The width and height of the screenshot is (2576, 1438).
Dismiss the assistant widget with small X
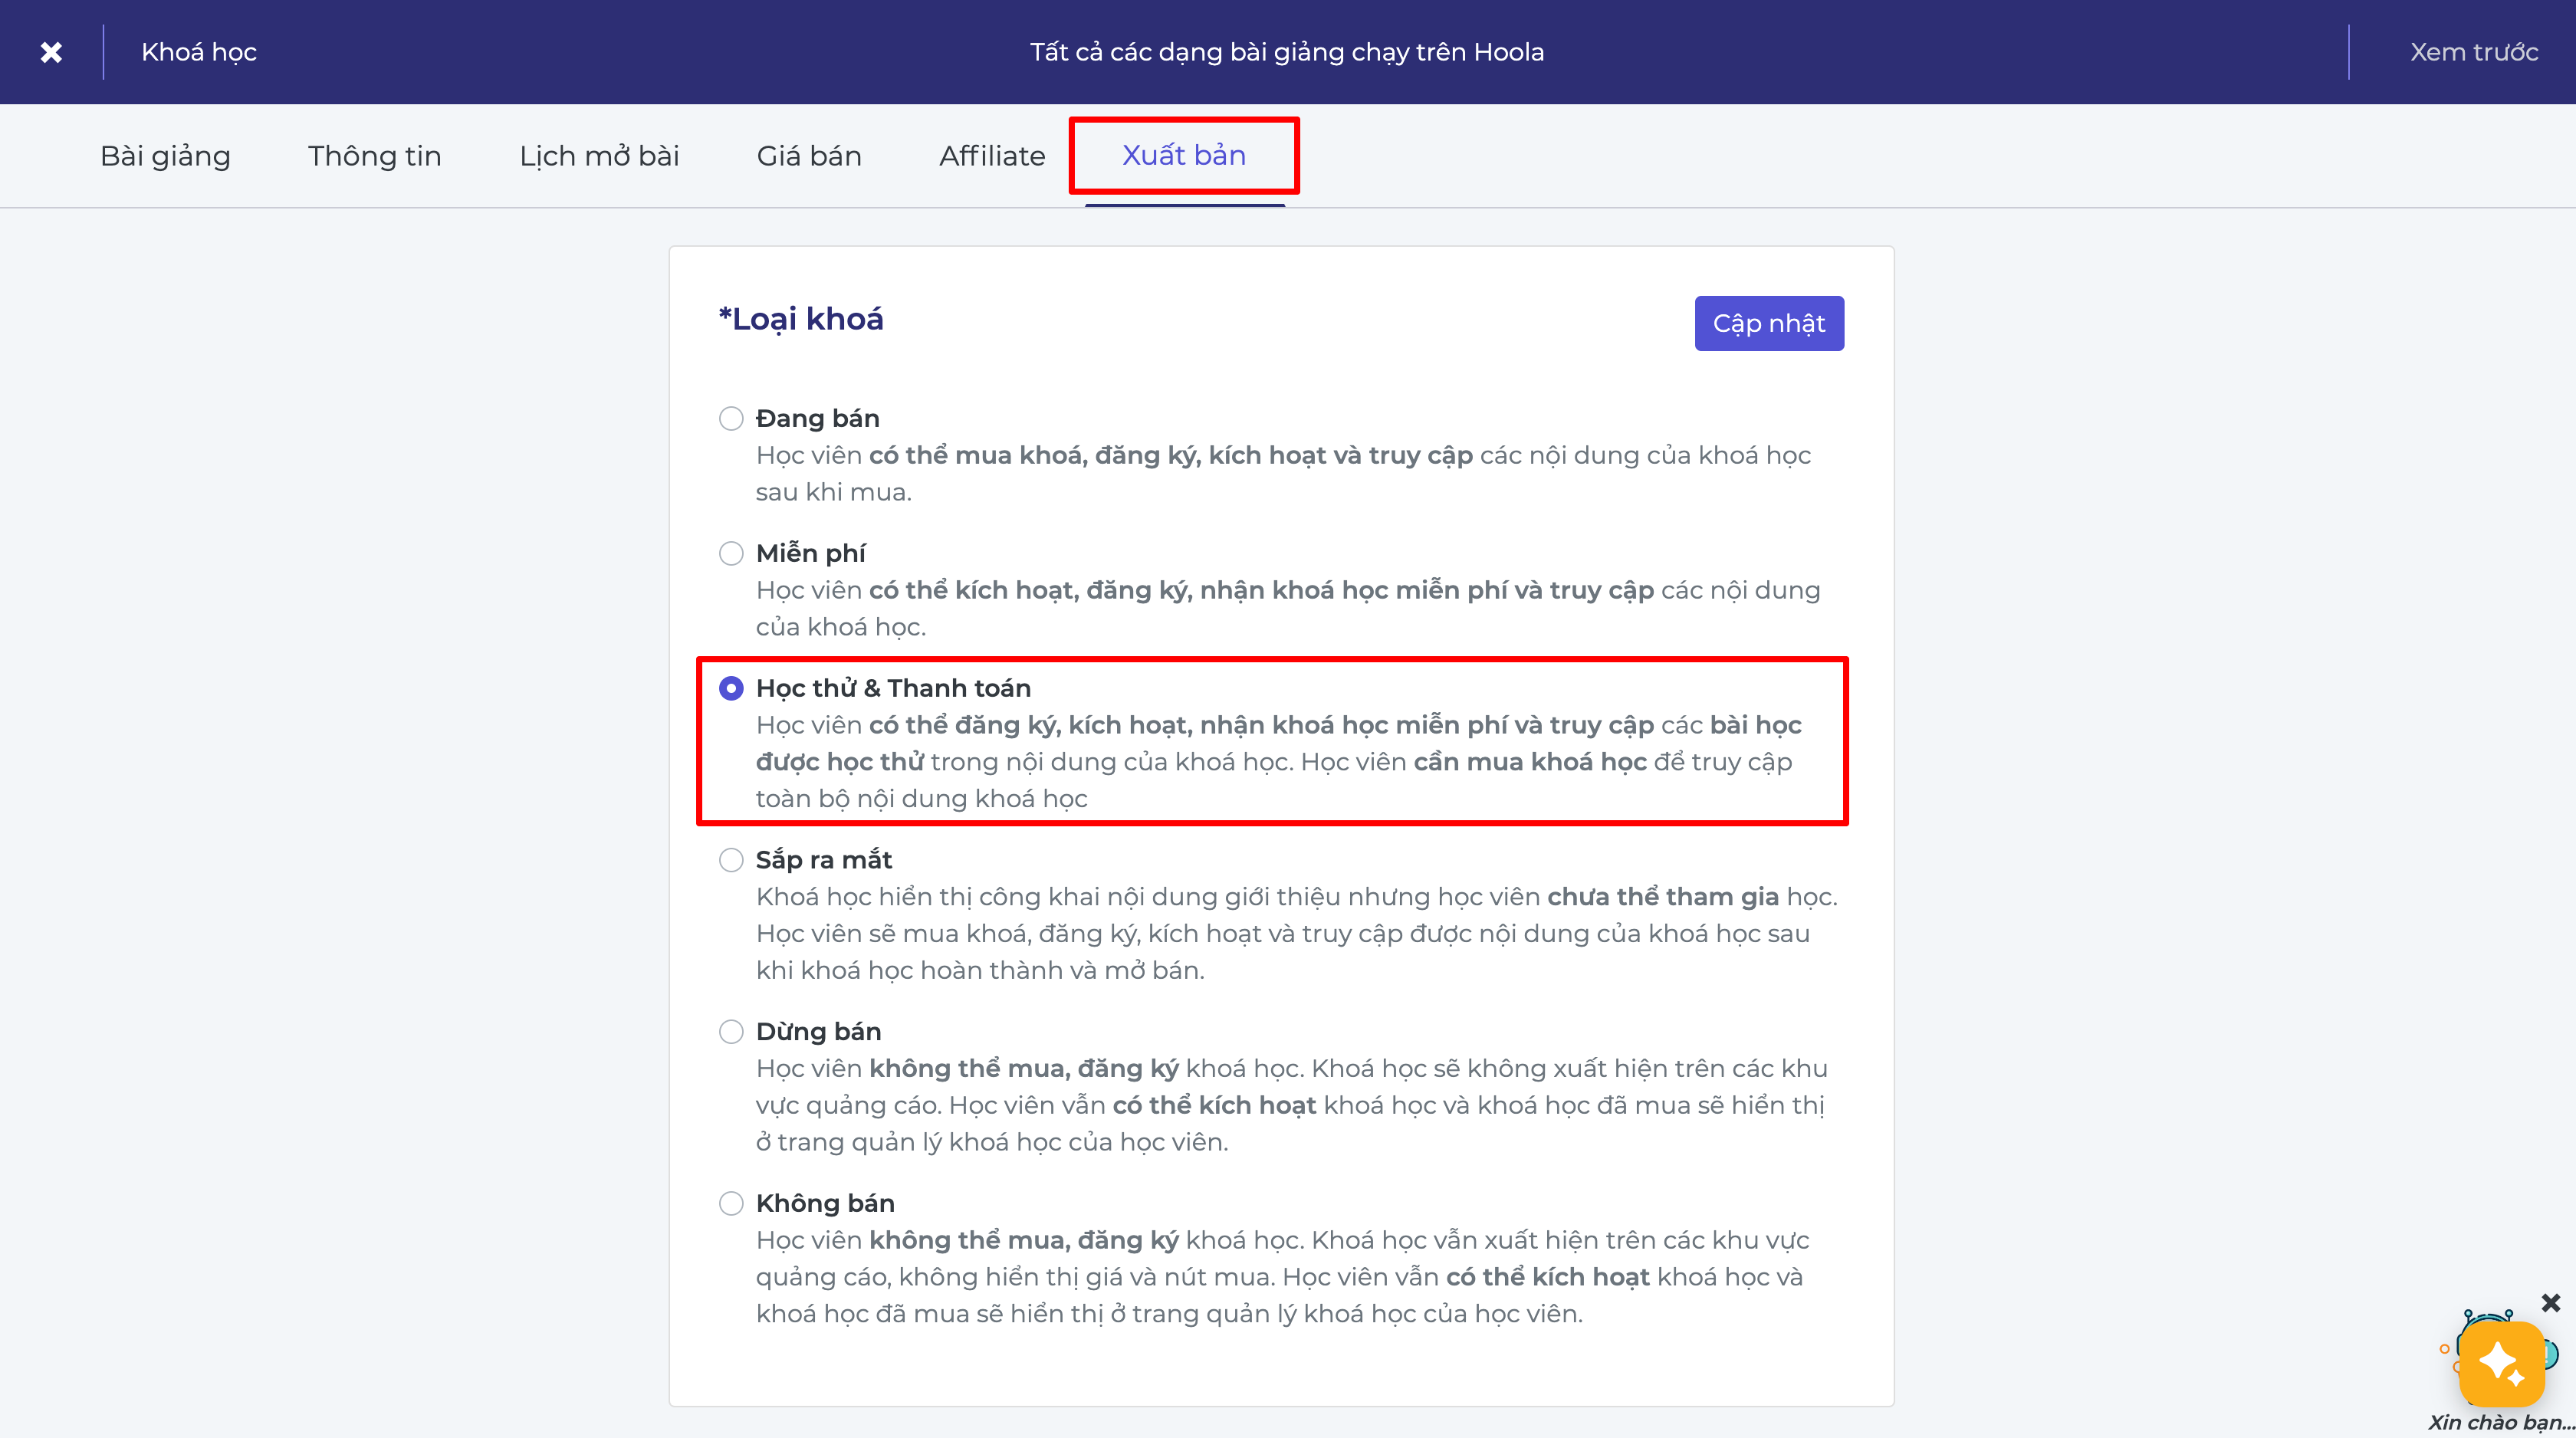coord(2550,1302)
